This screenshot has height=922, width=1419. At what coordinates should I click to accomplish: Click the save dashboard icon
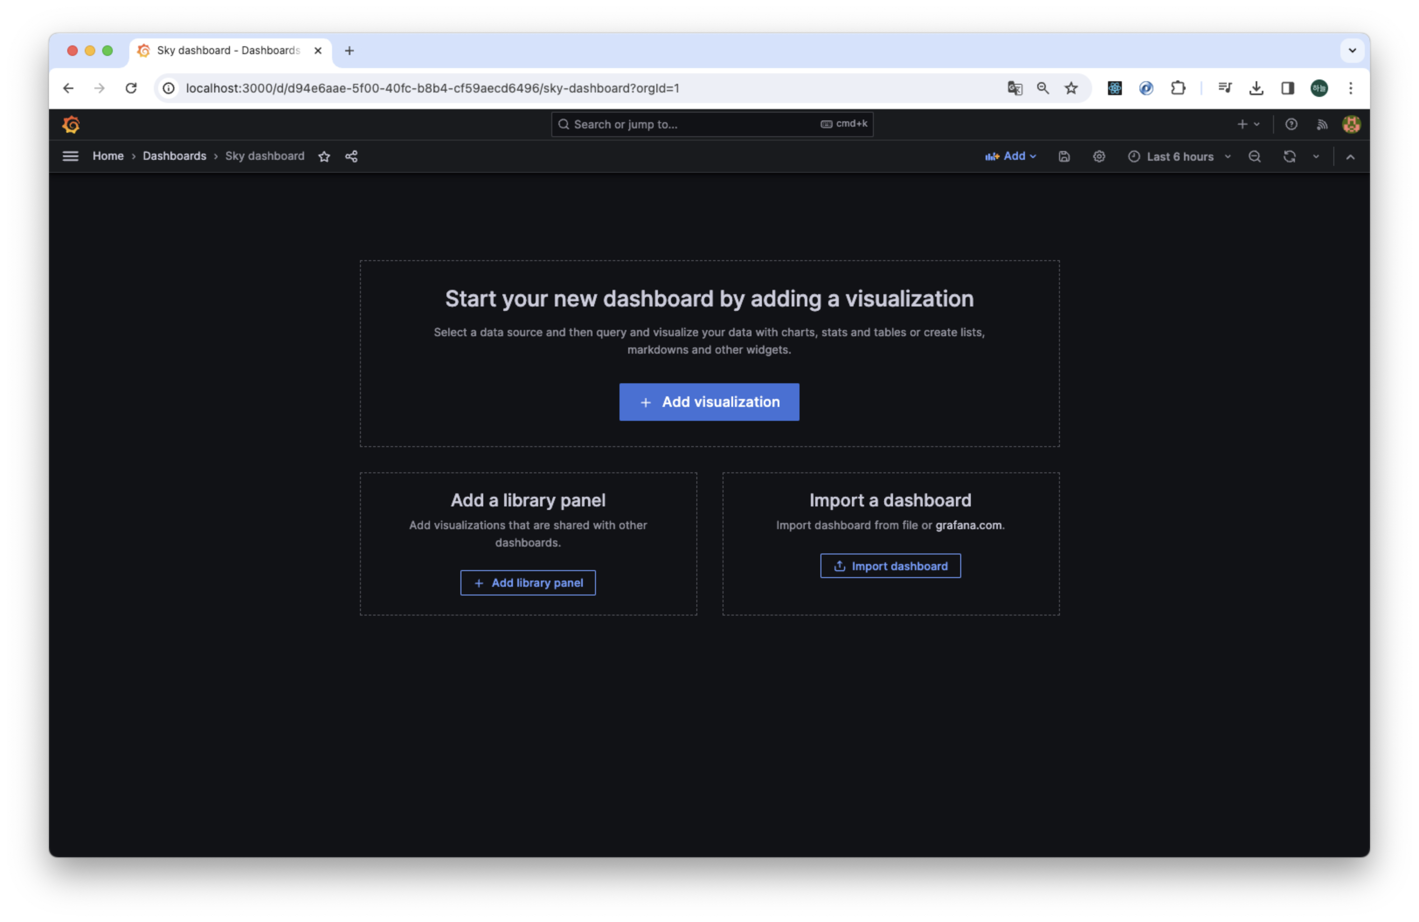point(1064,157)
